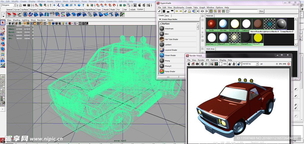Image resolution: width=304 pixels, height=144 pixels.
Task: Switch to the Toon shelf tab
Action: coord(99,9)
